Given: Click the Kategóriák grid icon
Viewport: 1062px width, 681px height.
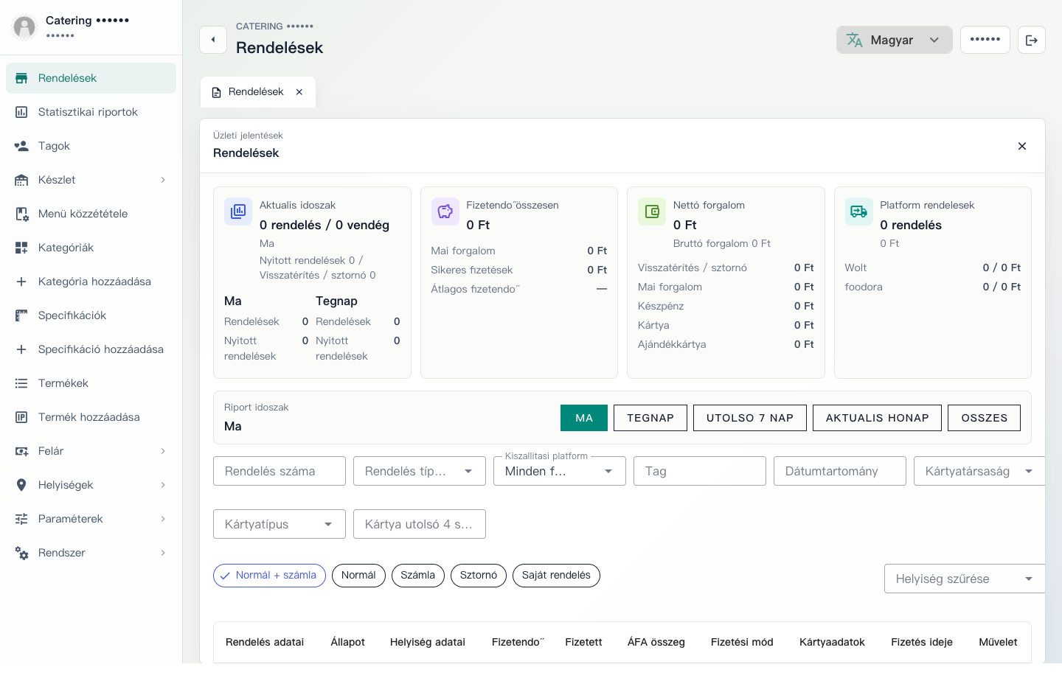Looking at the screenshot, I should pyautogui.click(x=21, y=248).
